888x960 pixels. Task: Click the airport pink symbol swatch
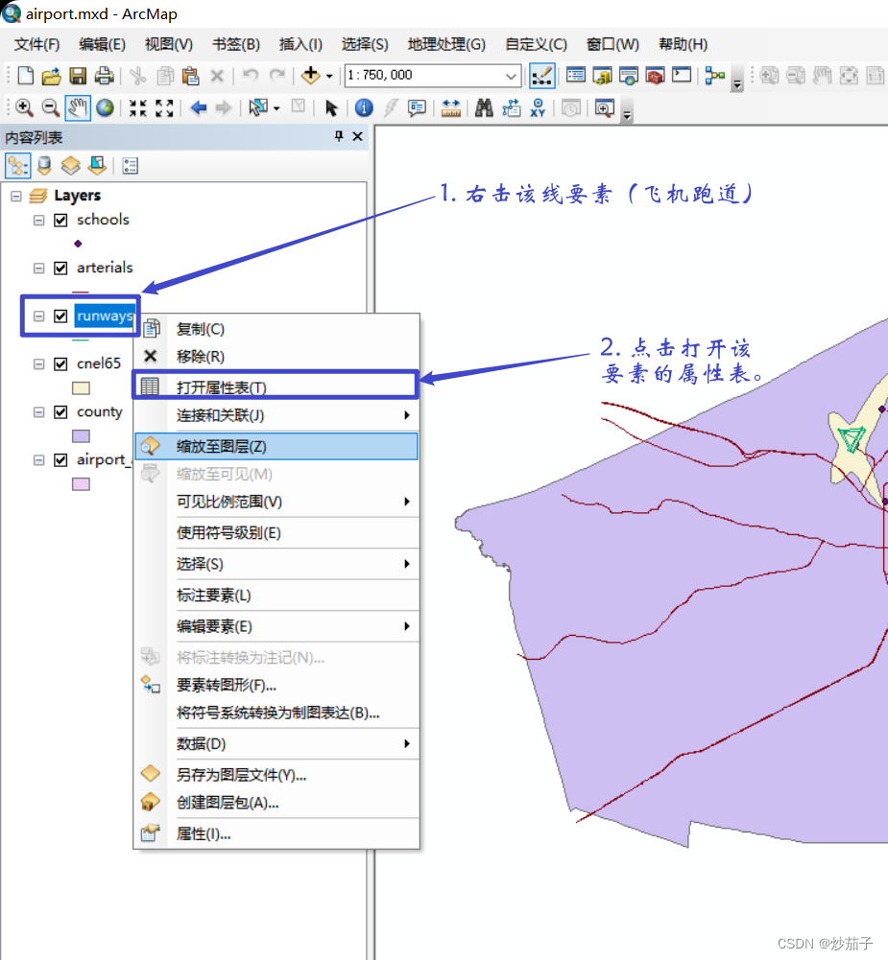coord(81,484)
